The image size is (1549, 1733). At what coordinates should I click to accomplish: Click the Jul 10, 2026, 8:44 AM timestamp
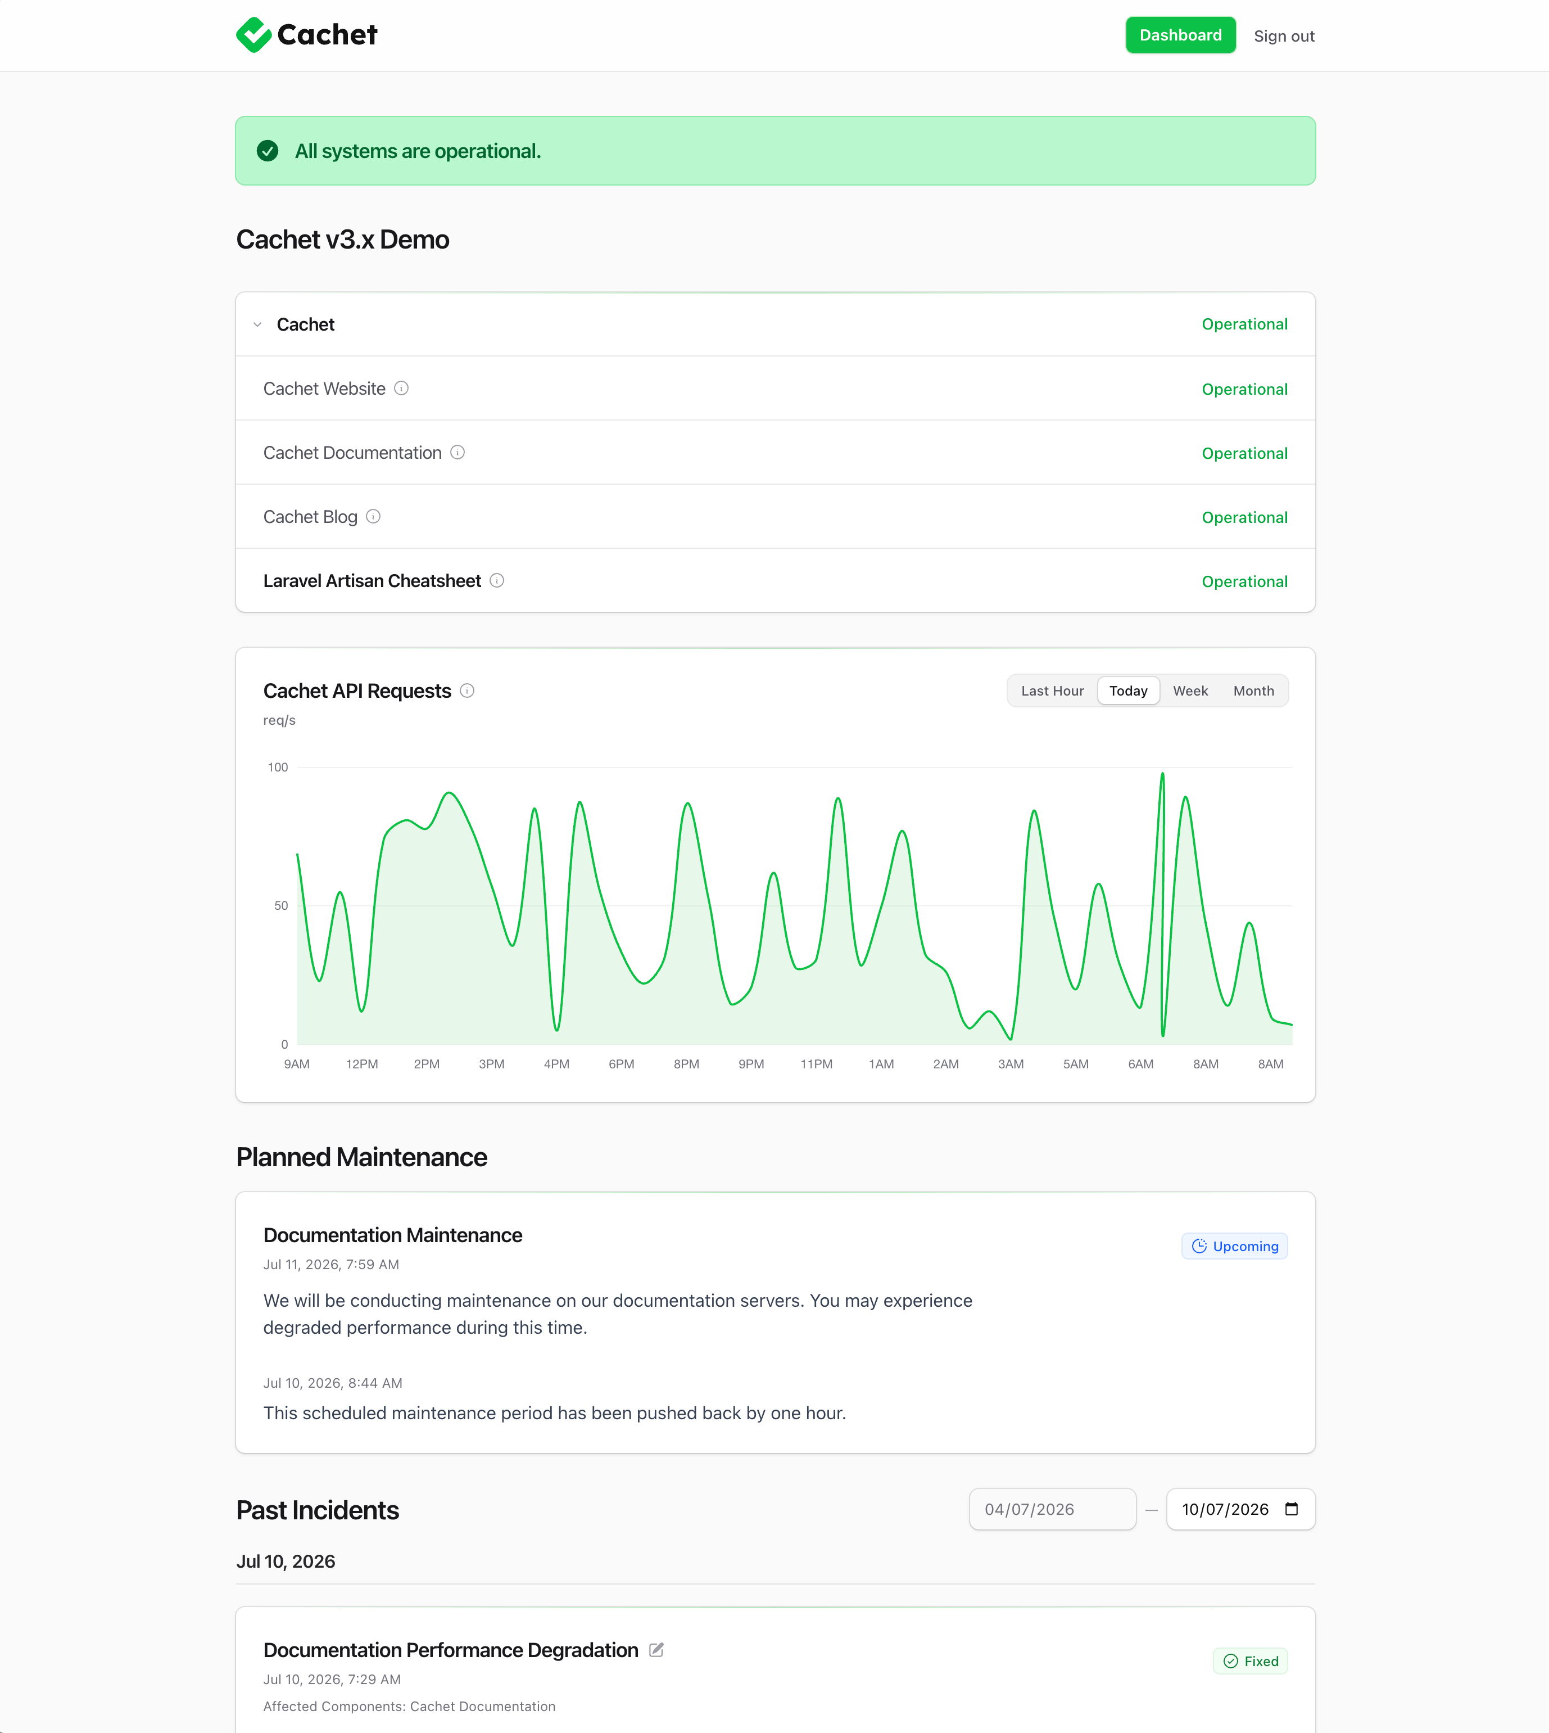[333, 1382]
